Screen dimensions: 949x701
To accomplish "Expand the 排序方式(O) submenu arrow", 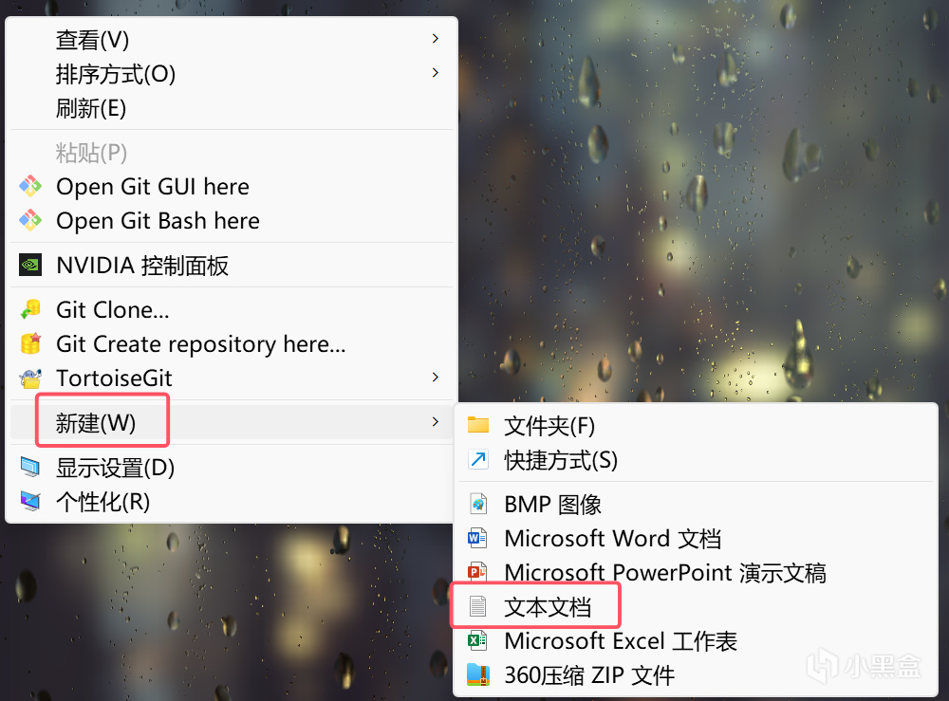I will point(436,73).
